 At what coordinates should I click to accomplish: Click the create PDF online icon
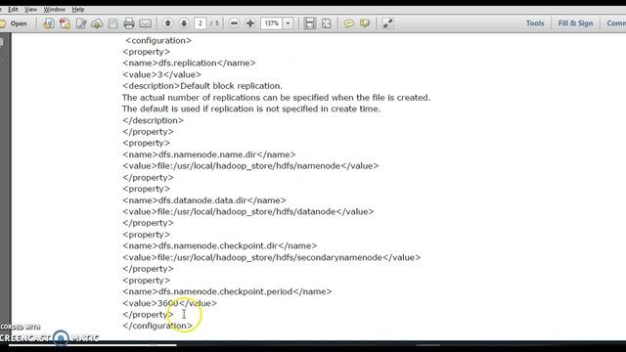pyautogui.click(x=48, y=23)
